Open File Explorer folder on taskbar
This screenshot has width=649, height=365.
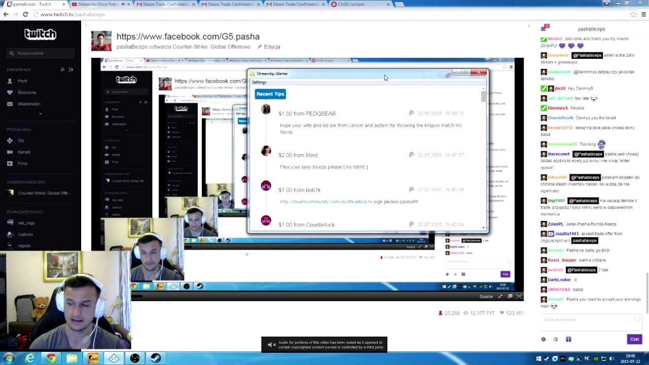(x=71, y=358)
